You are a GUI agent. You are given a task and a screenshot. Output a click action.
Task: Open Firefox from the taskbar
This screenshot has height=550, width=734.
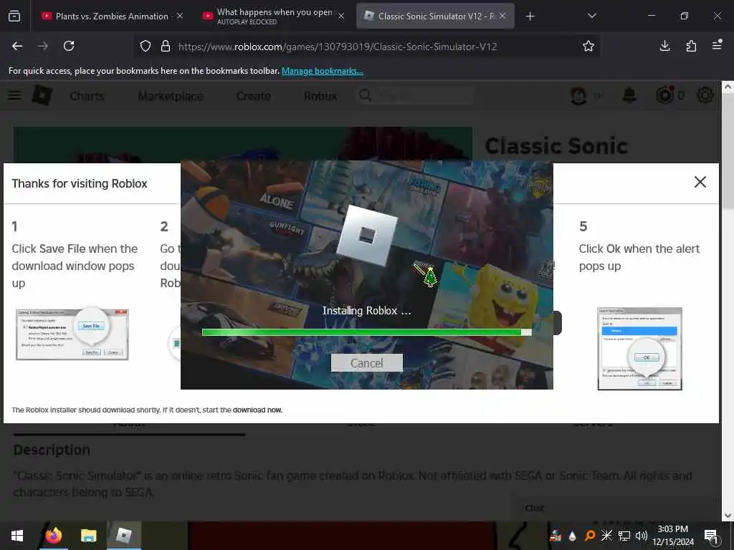pos(53,536)
